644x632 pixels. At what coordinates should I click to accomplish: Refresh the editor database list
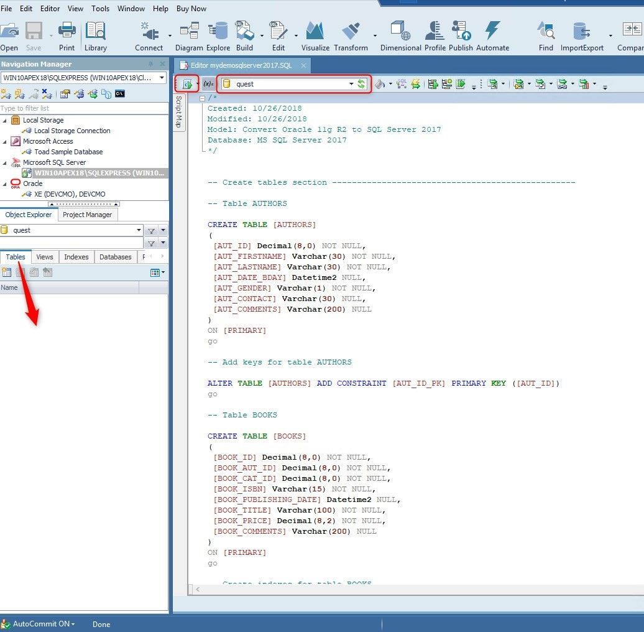pyautogui.click(x=361, y=84)
